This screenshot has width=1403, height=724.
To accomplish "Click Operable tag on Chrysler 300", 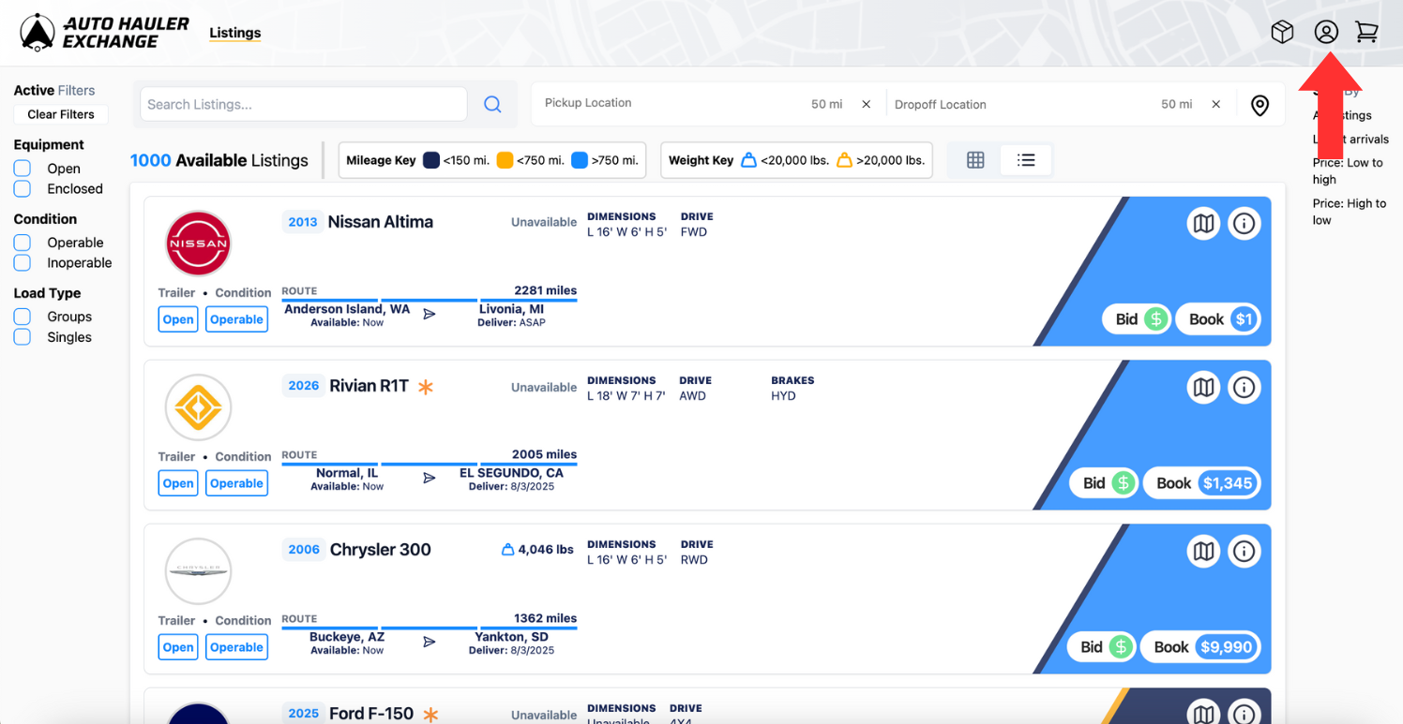I will (x=236, y=647).
